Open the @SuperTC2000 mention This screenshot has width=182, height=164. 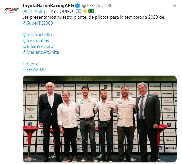[x=38, y=23]
